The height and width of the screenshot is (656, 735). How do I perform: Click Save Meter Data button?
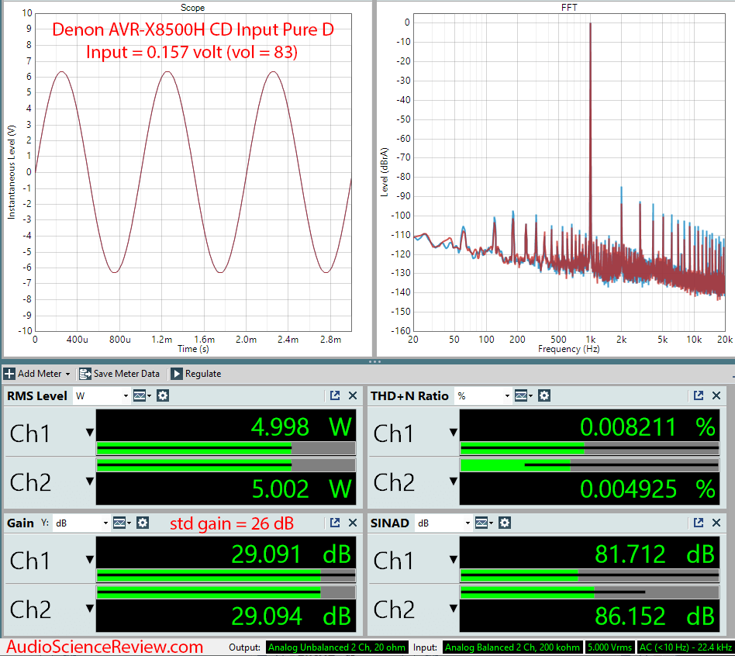click(119, 374)
